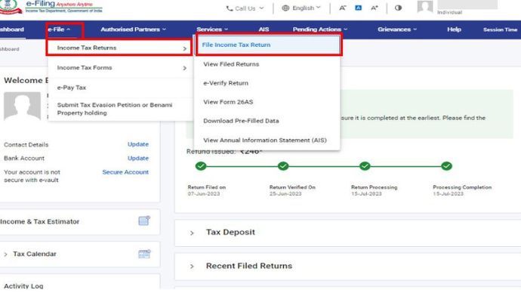Open Authorised Partners menu

[x=133, y=29]
